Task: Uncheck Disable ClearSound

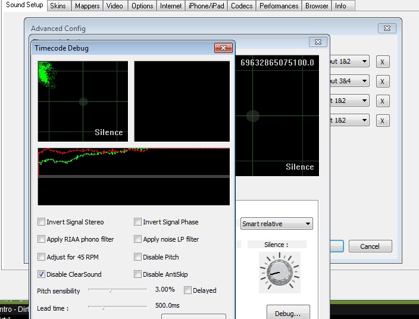Action: click(x=42, y=274)
